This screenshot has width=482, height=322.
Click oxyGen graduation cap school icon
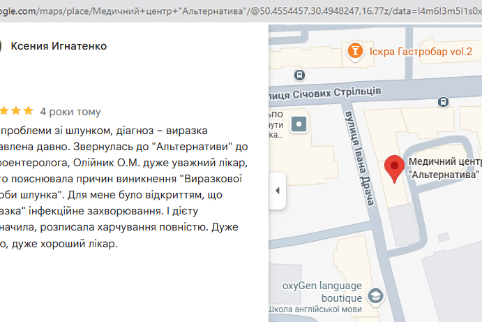click(375, 295)
